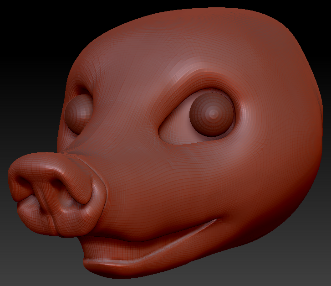This screenshot has height=286, width=331.
Task: Click the fully visible eyeball on the model
Action: point(212,114)
